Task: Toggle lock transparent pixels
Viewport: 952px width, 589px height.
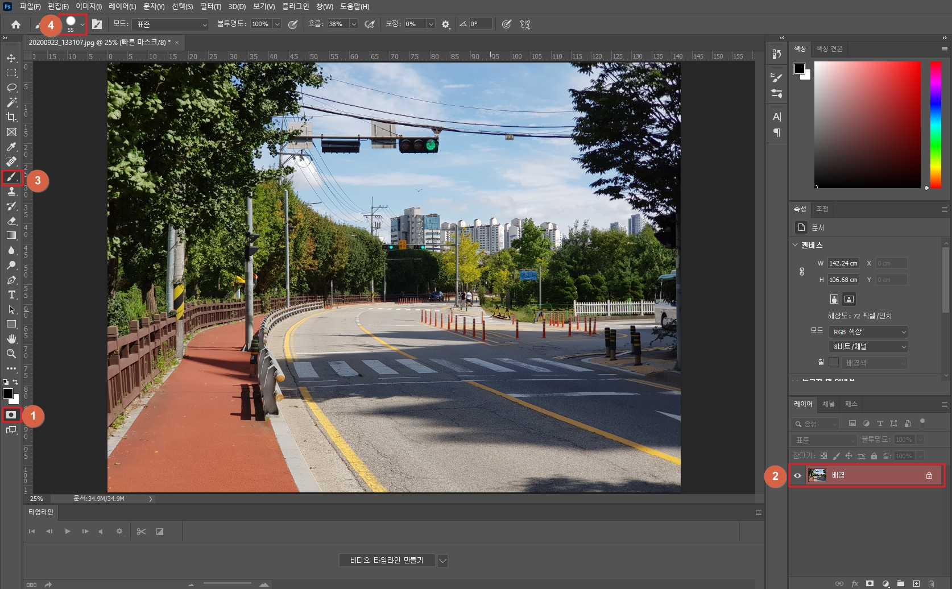Action: (x=823, y=456)
